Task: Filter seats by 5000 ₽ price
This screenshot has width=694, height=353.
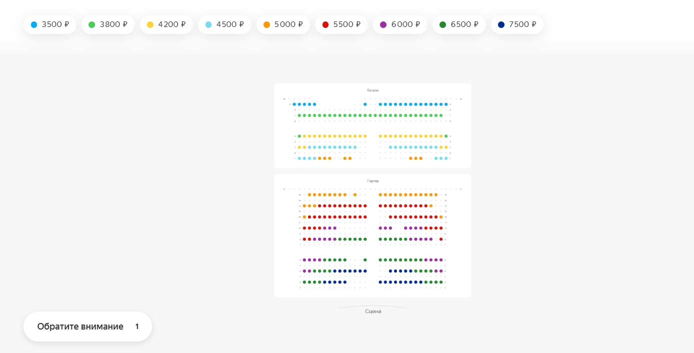Action: pyautogui.click(x=283, y=24)
